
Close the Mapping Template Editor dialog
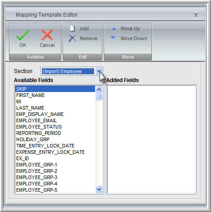click(x=196, y=15)
